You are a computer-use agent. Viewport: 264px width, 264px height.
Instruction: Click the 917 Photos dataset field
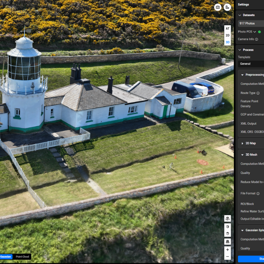251,23
